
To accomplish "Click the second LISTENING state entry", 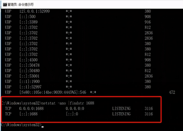I will [x=121, y=114].
